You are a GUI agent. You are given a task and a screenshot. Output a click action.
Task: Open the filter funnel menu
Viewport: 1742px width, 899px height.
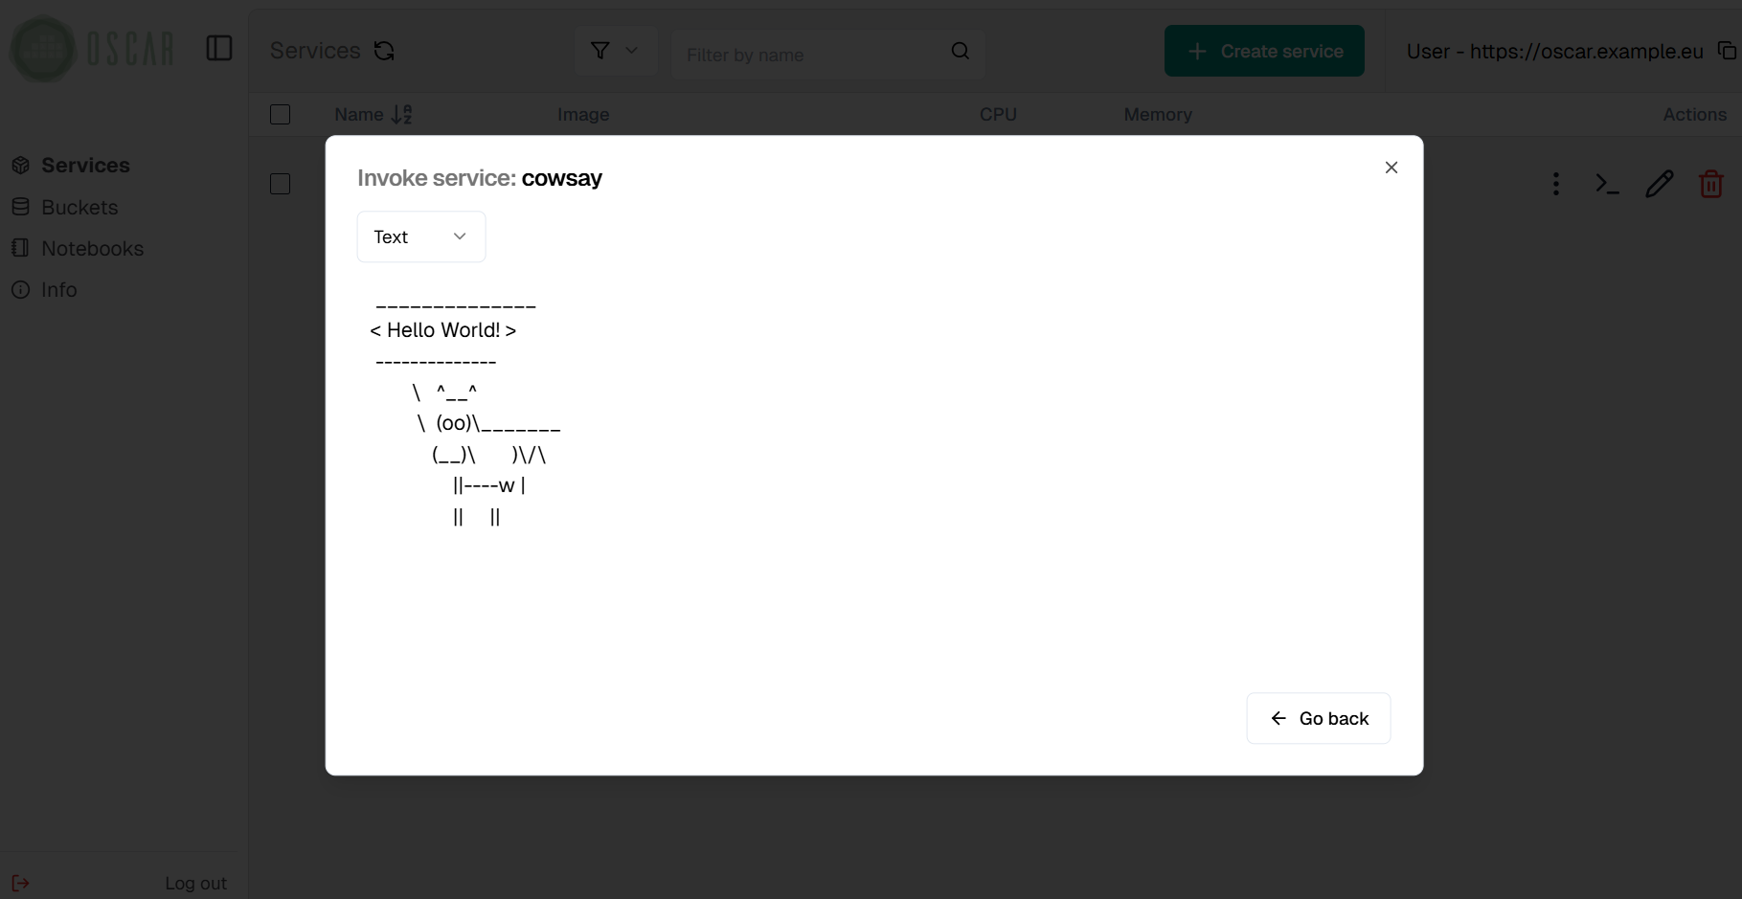coord(600,50)
